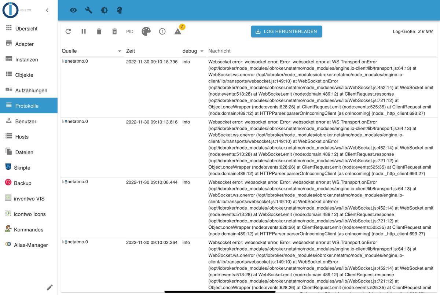
Task: Open Aufzählungen from the sidebar
Action: [x=29, y=90]
